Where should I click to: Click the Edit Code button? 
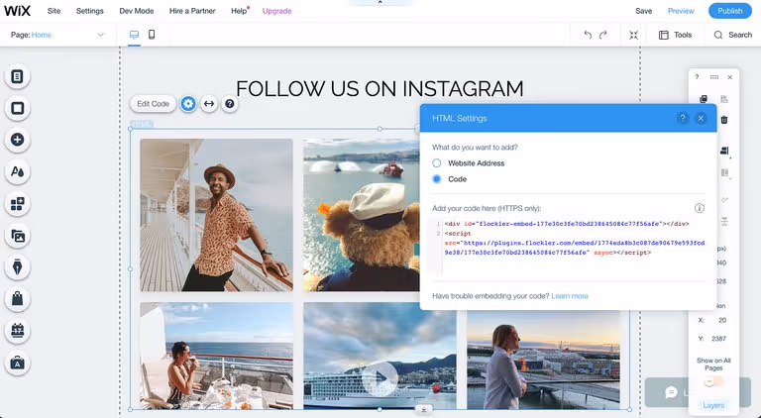(x=153, y=103)
